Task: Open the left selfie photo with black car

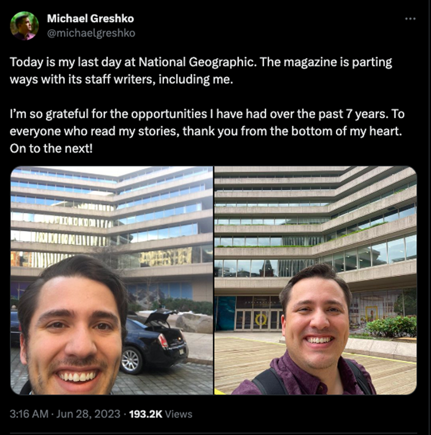Action: click(112, 280)
